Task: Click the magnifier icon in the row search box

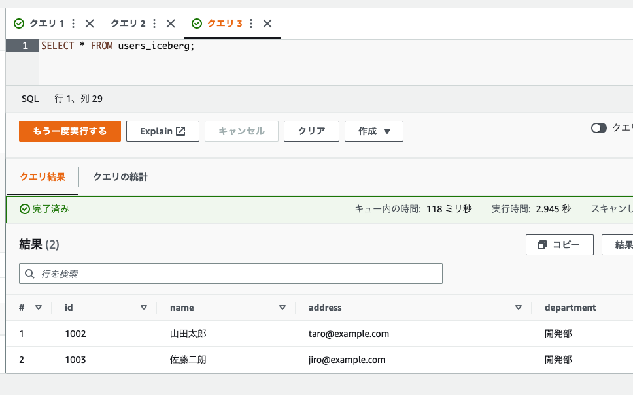Action: pyautogui.click(x=29, y=273)
